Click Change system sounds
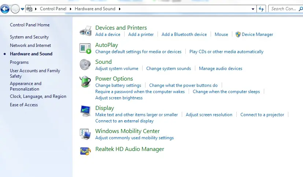The width and height of the screenshot is (303, 177). point(169,69)
